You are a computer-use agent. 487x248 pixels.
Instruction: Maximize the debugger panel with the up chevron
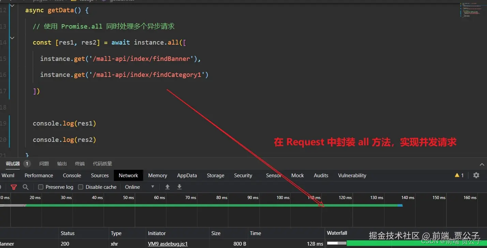pyautogui.click(x=482, y=164)
